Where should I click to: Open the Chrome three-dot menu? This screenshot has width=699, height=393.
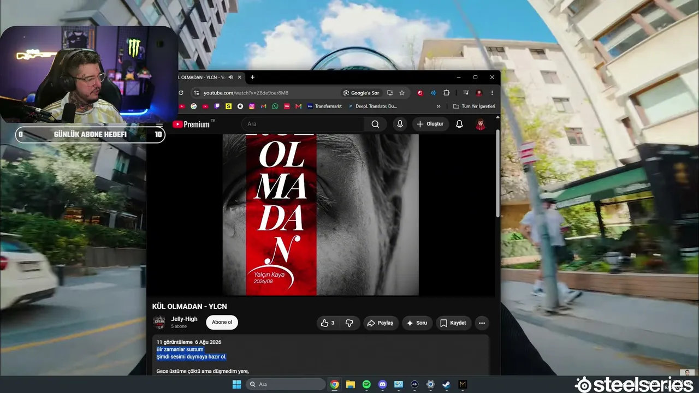tap(492, 93)
